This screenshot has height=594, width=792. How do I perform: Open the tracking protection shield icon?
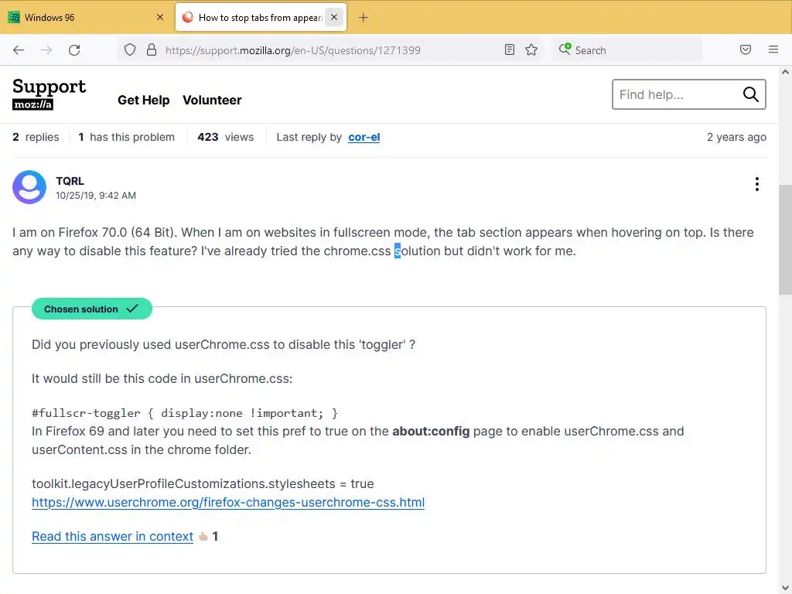pos(130,50)
